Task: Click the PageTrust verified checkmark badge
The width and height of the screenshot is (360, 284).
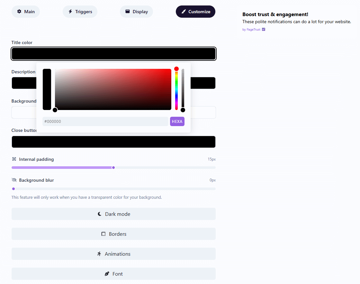Action: click(x=264, y=30)
